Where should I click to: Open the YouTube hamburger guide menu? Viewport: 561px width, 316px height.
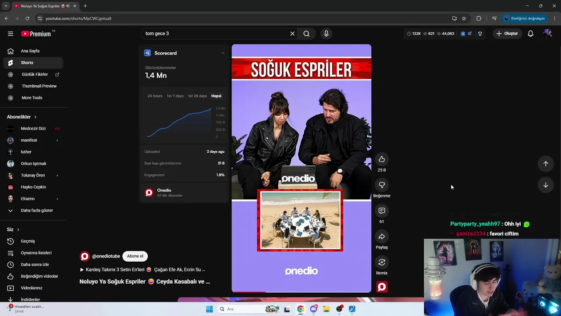pos(11,34)
